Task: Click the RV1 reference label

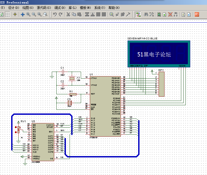Action: pyautogui.click(x=23, y=121)
